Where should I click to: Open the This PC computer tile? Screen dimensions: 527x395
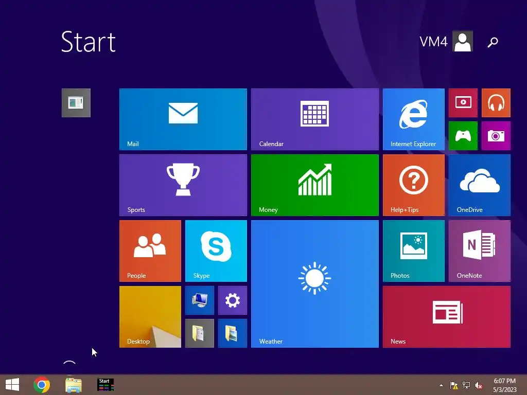coord(200,300)
